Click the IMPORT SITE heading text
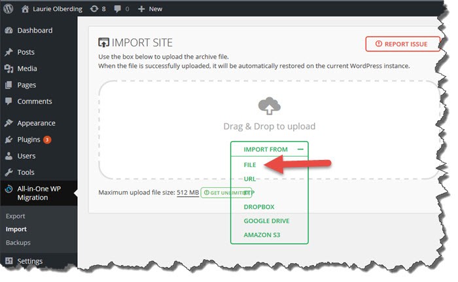This screenshot has width=458, height=282. click(142, 43)
